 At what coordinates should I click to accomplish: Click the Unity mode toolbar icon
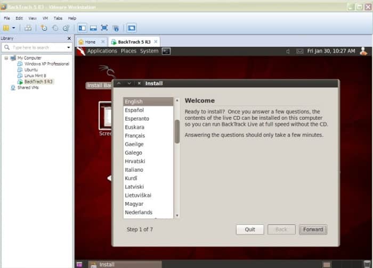(x=116, y=28)
